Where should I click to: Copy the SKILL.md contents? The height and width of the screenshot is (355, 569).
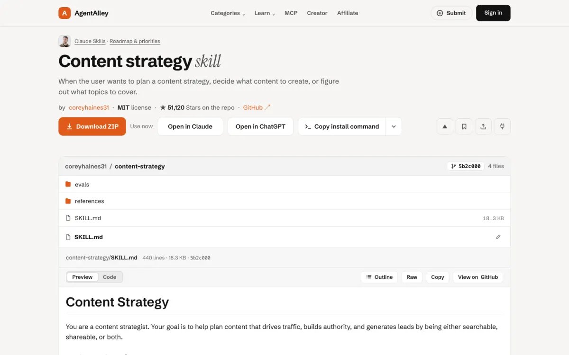[x=438, y=277]
